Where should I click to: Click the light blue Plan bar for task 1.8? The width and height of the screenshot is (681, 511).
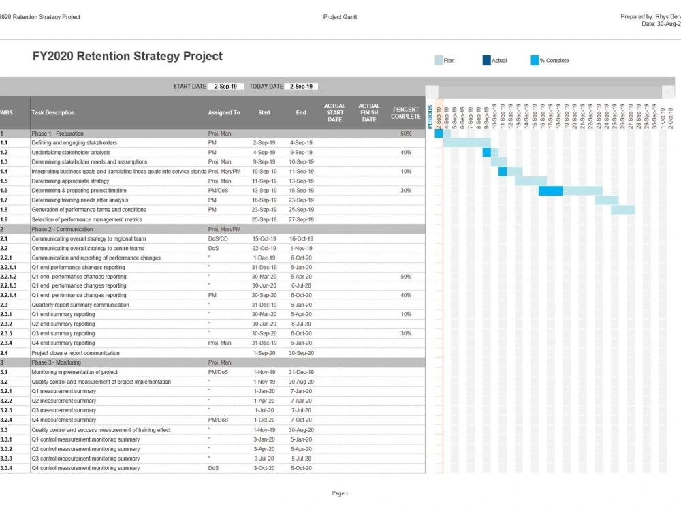click(623, 210)
